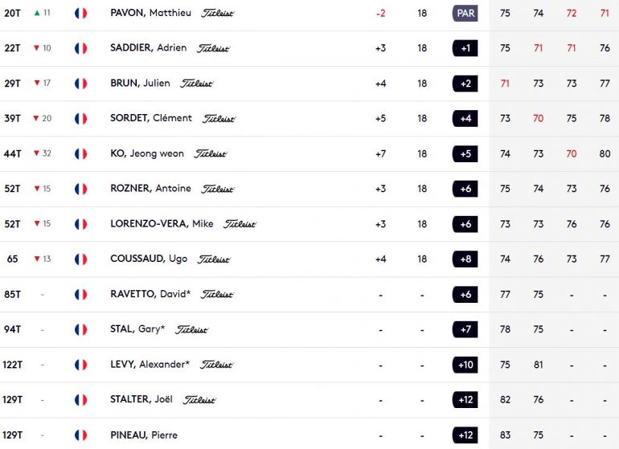Open BRUN, Julien player profile
619x449 pixels.
(140, 84)
